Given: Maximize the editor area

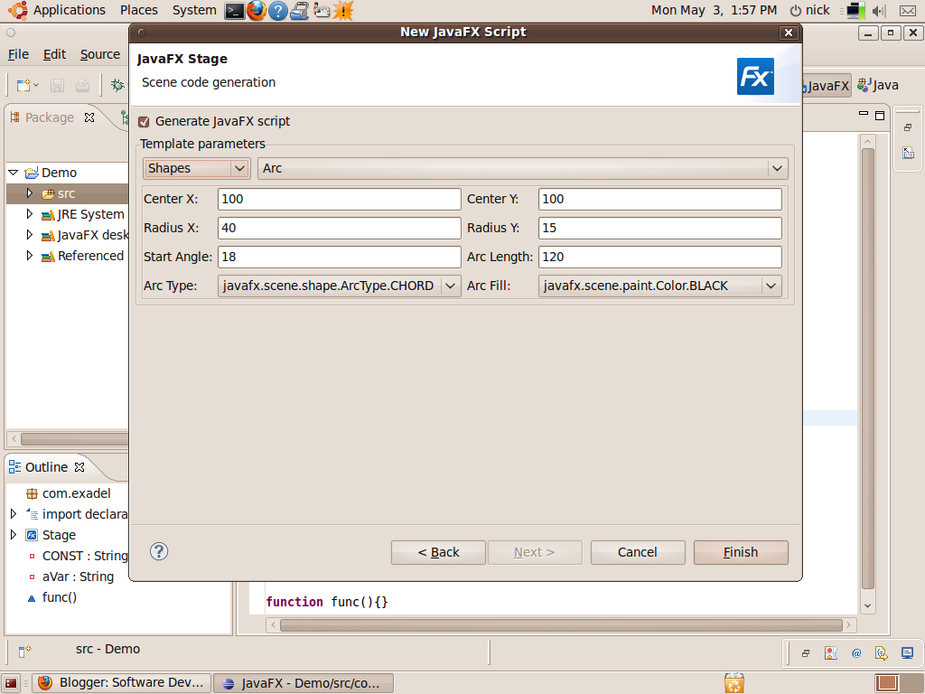Looking at the screenshot, I should click(880, 115).
